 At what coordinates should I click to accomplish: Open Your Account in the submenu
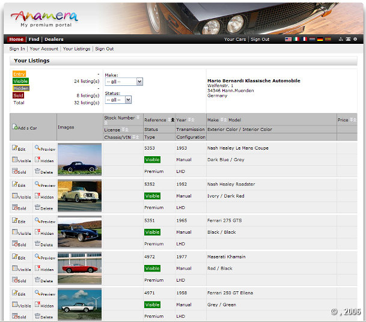point(44,49)
